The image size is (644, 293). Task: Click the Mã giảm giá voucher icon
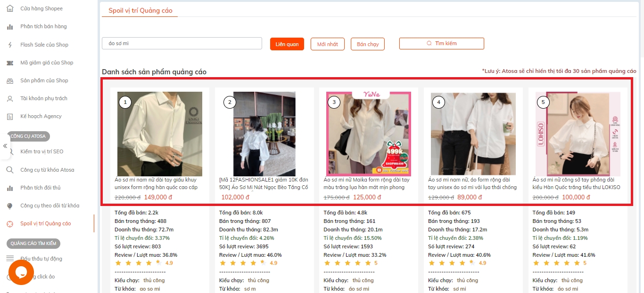click(x=10, y=63)
